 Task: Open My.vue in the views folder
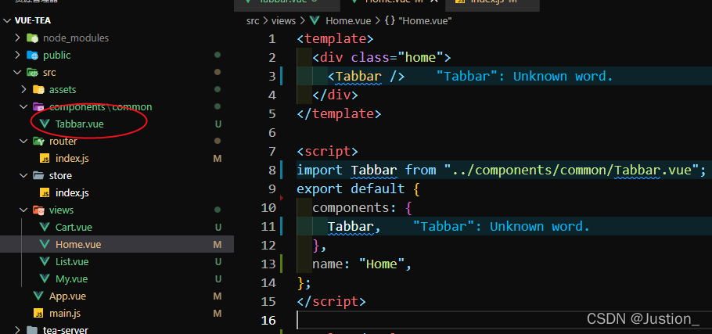[117, 278]
